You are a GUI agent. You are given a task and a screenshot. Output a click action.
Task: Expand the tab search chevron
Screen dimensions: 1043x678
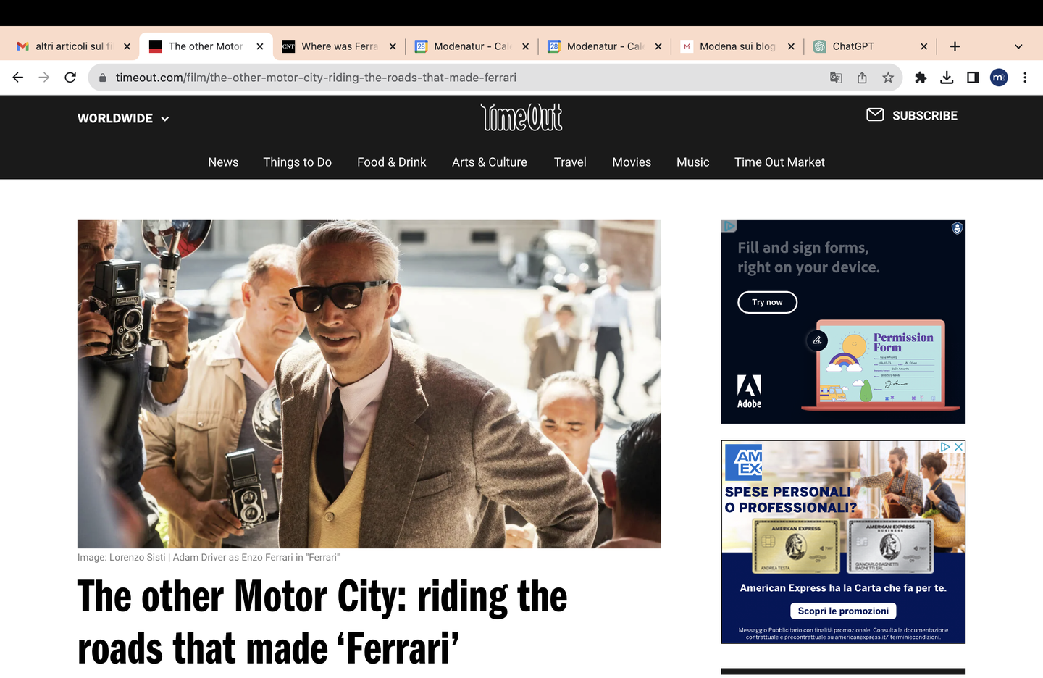[1018, 46]
